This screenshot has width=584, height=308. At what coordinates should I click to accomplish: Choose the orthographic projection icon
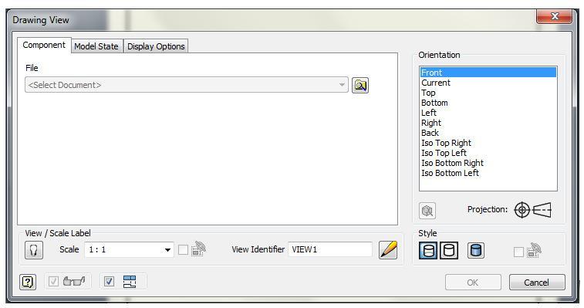click(x=522, y=210)
